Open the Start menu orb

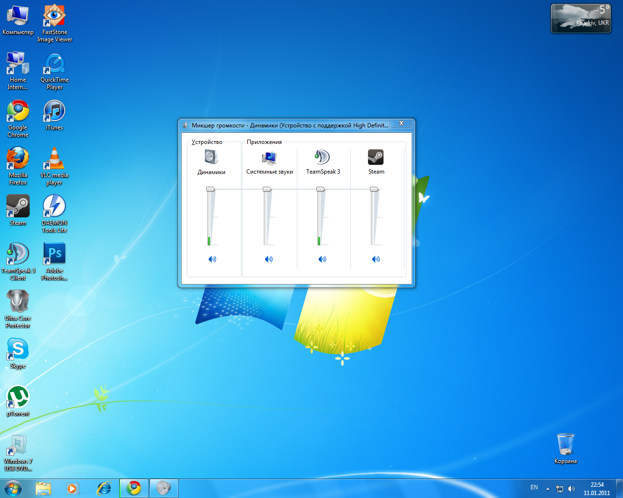pos(13,488)
